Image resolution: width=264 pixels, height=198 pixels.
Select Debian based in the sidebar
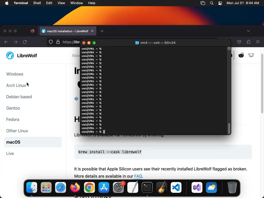coord(19,97)
